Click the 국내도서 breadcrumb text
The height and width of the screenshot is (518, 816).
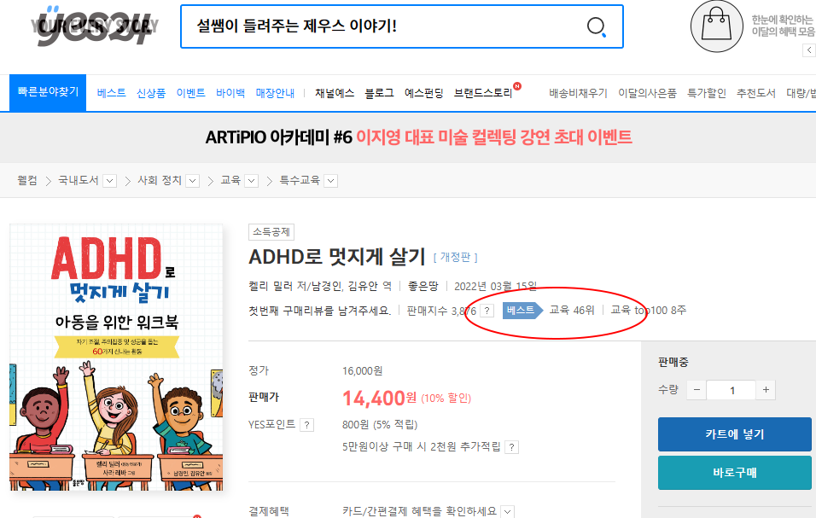pyautogui.click(x=78, y=180)
